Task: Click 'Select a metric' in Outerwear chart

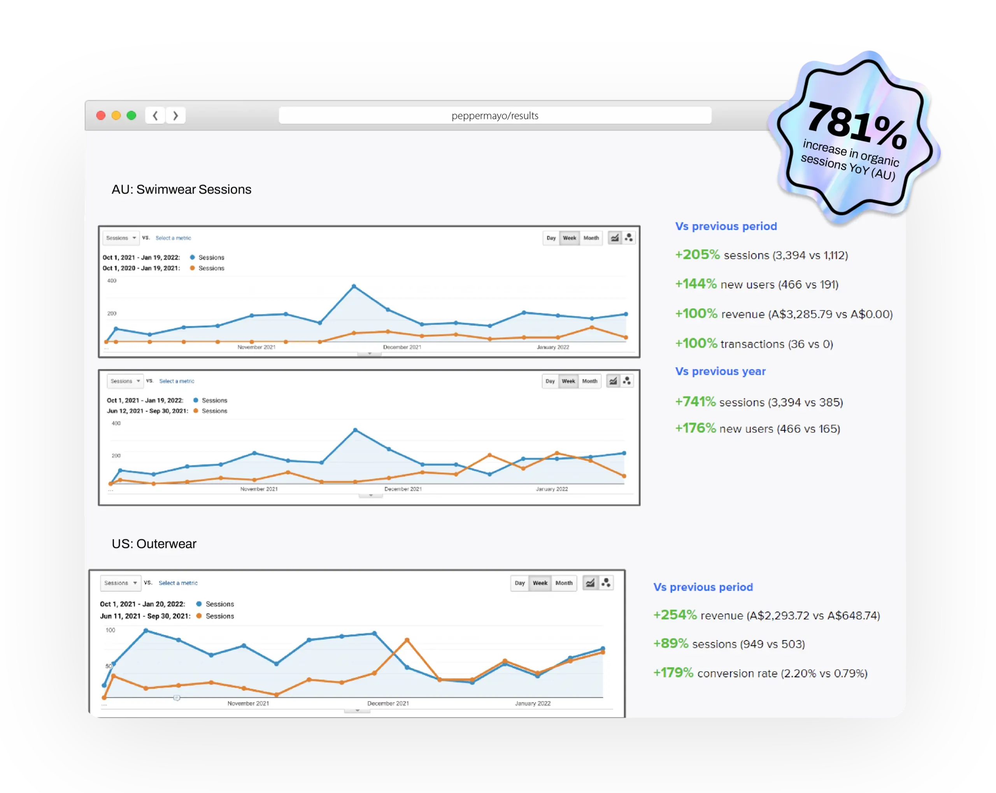Action: [x=178, y=583]
